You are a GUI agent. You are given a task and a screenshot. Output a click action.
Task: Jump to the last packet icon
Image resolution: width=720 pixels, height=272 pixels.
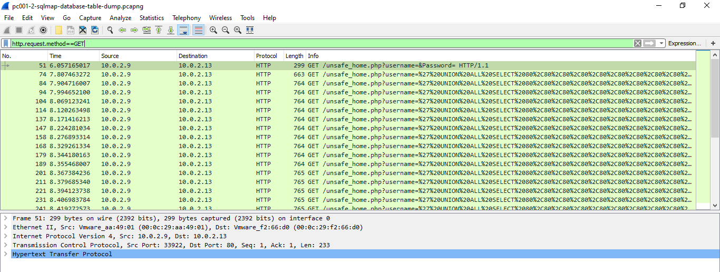pos(171,30)
